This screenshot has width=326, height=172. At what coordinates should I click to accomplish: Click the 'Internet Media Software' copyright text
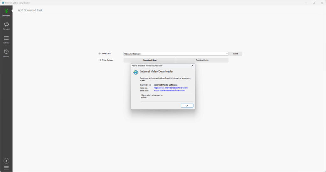point(166,85)
